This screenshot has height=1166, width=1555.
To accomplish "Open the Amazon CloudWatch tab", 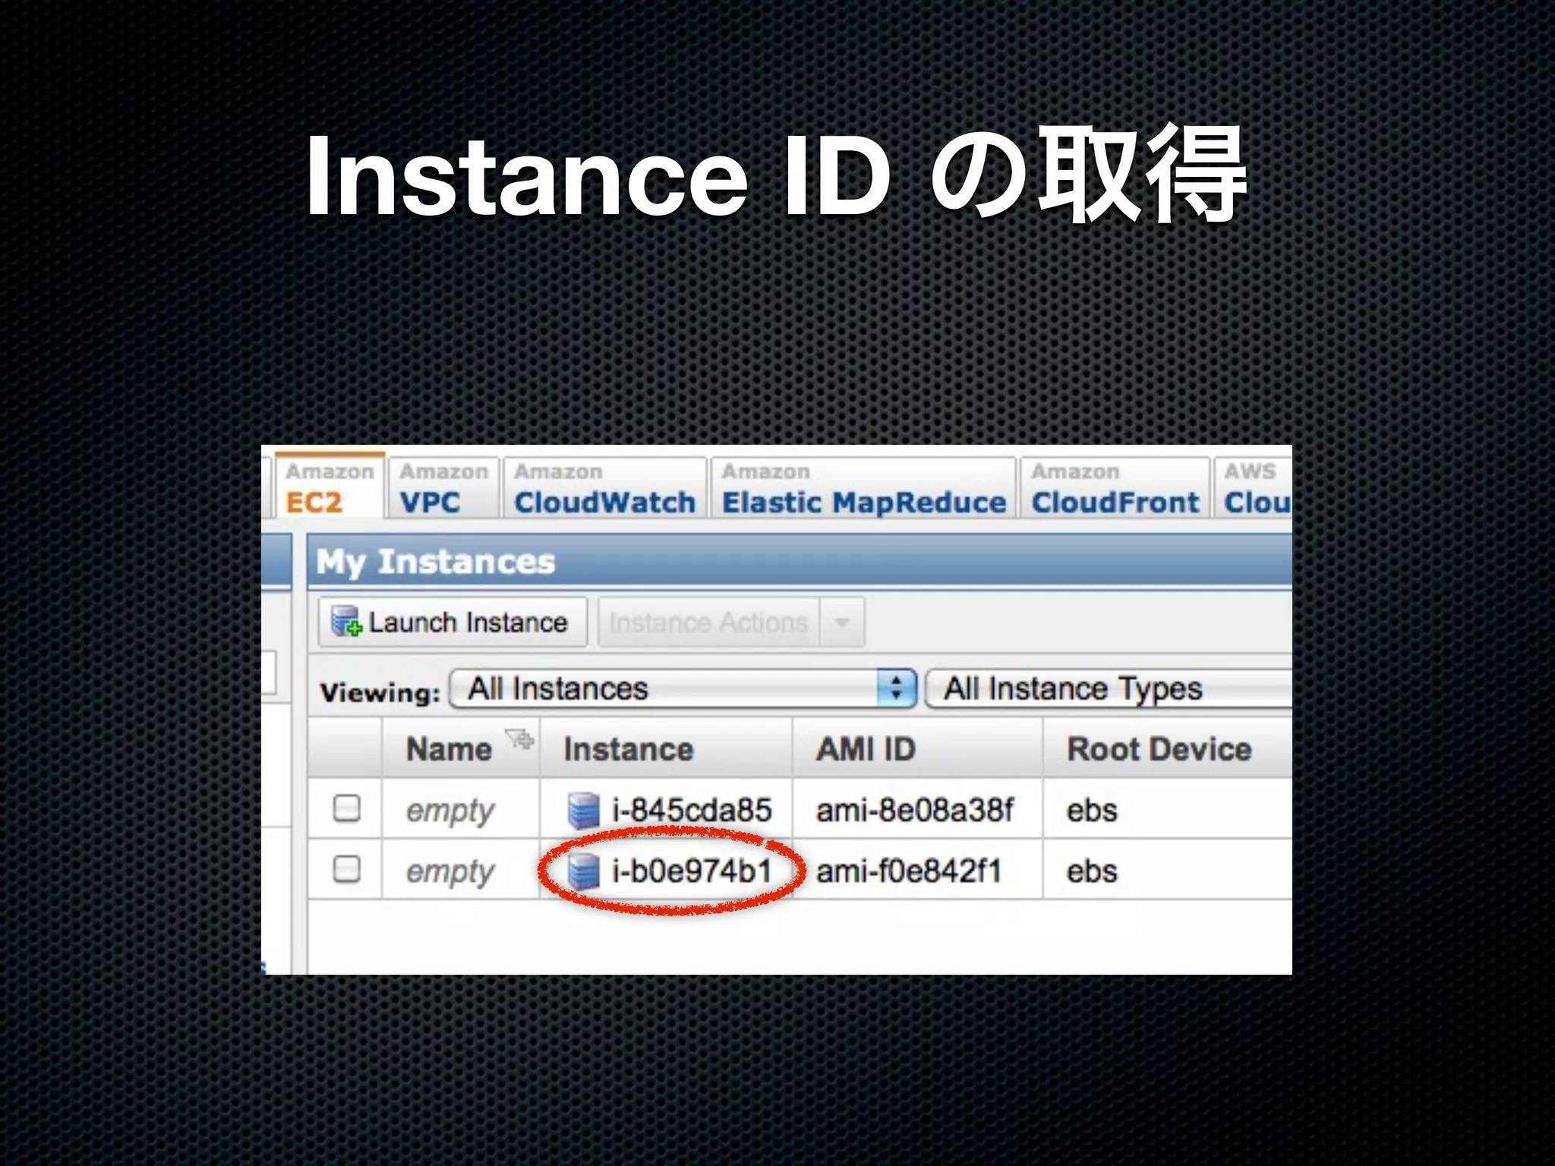I will tap(604, 487).
